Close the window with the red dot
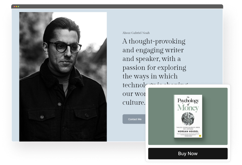242x165 pixels. coord(14,7)
